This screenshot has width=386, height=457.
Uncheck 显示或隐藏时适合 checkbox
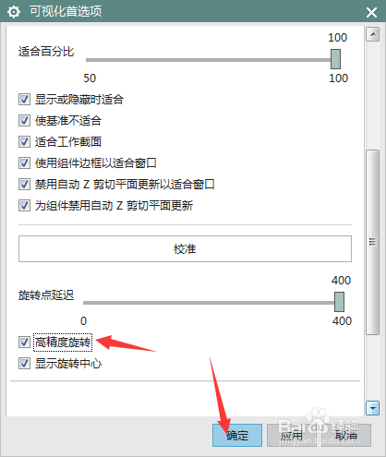[x=24, y=100]
